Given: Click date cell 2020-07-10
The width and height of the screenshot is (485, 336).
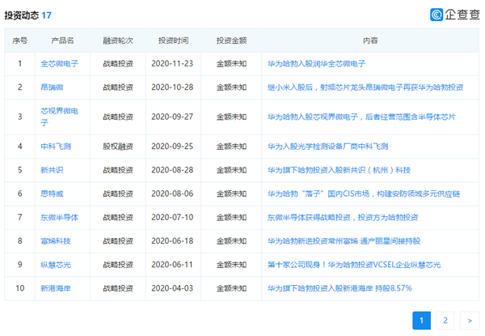Looking at the screenshot, I should coord(172,218).
